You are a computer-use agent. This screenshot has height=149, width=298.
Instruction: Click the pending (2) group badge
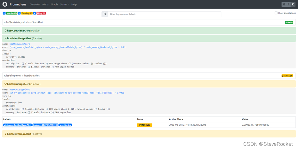coord(287,76)
